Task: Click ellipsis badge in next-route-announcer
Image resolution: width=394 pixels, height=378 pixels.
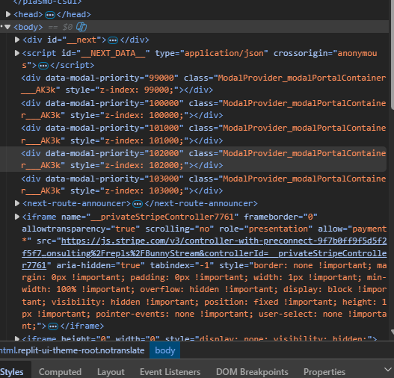Action: click(x=138, y=204)
